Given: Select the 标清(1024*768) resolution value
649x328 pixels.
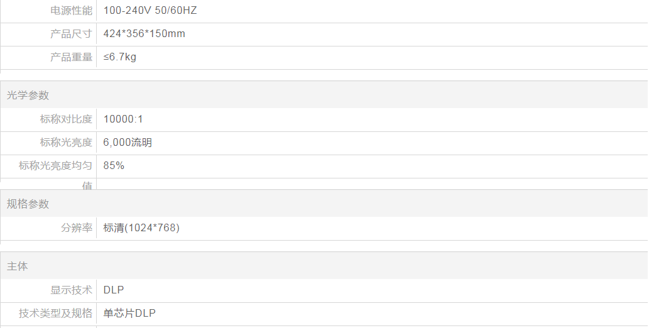Looking at the screenshot, I should [141, 228].
